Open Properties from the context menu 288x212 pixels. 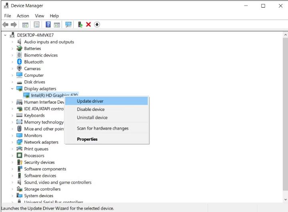coord(106,139)
